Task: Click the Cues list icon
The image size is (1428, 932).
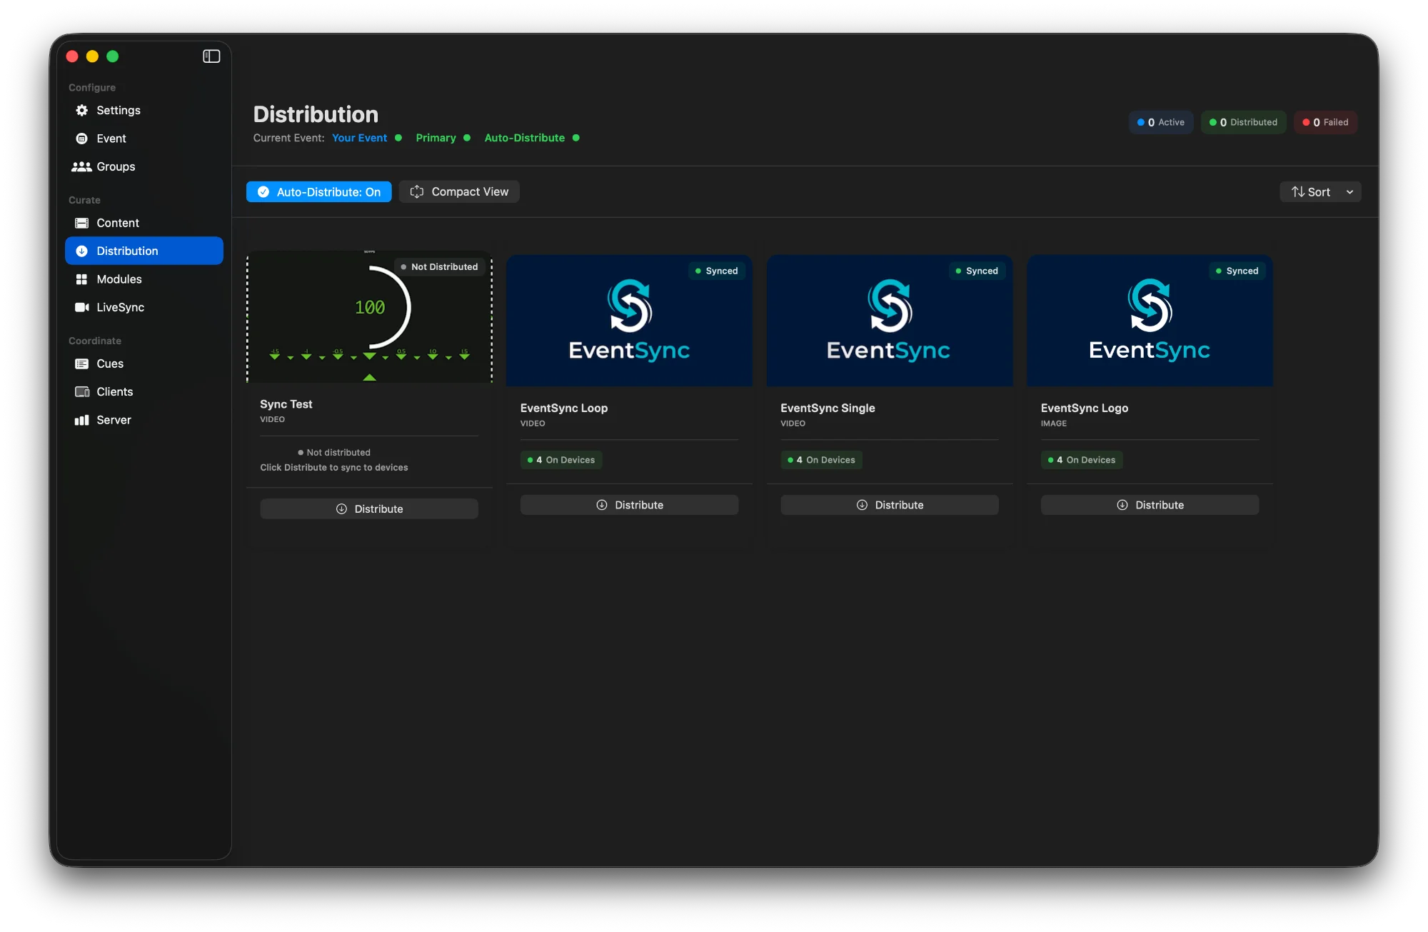Action: tap(82, 364)
